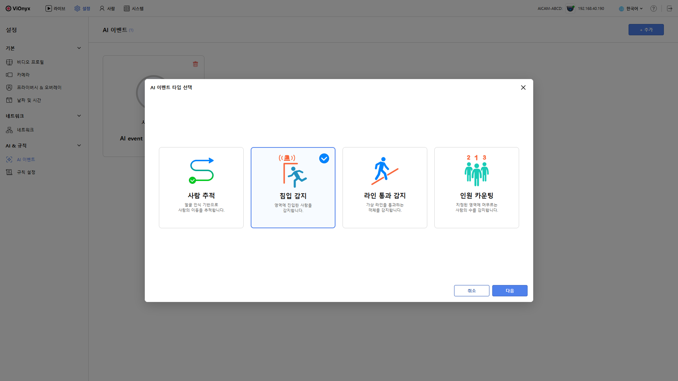Collapse the 기본 section chevron
Screen dimensions: 678x381
79,48
